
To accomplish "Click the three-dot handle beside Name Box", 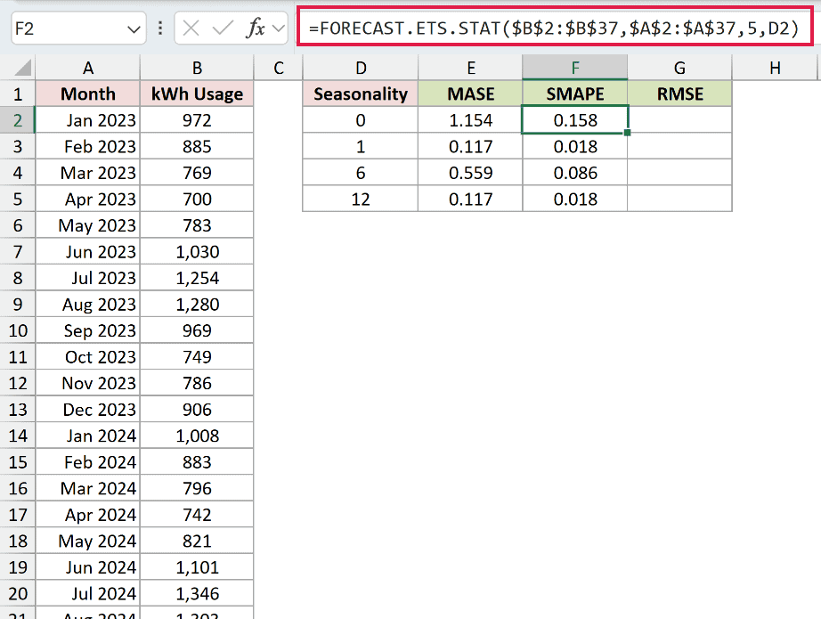I will 160,29.
